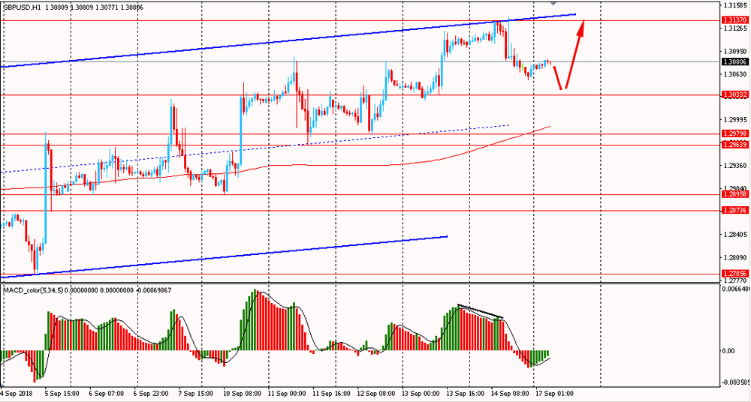
Task: Click the 6 Sep 07:00 time label
Action: coord(107,394)
